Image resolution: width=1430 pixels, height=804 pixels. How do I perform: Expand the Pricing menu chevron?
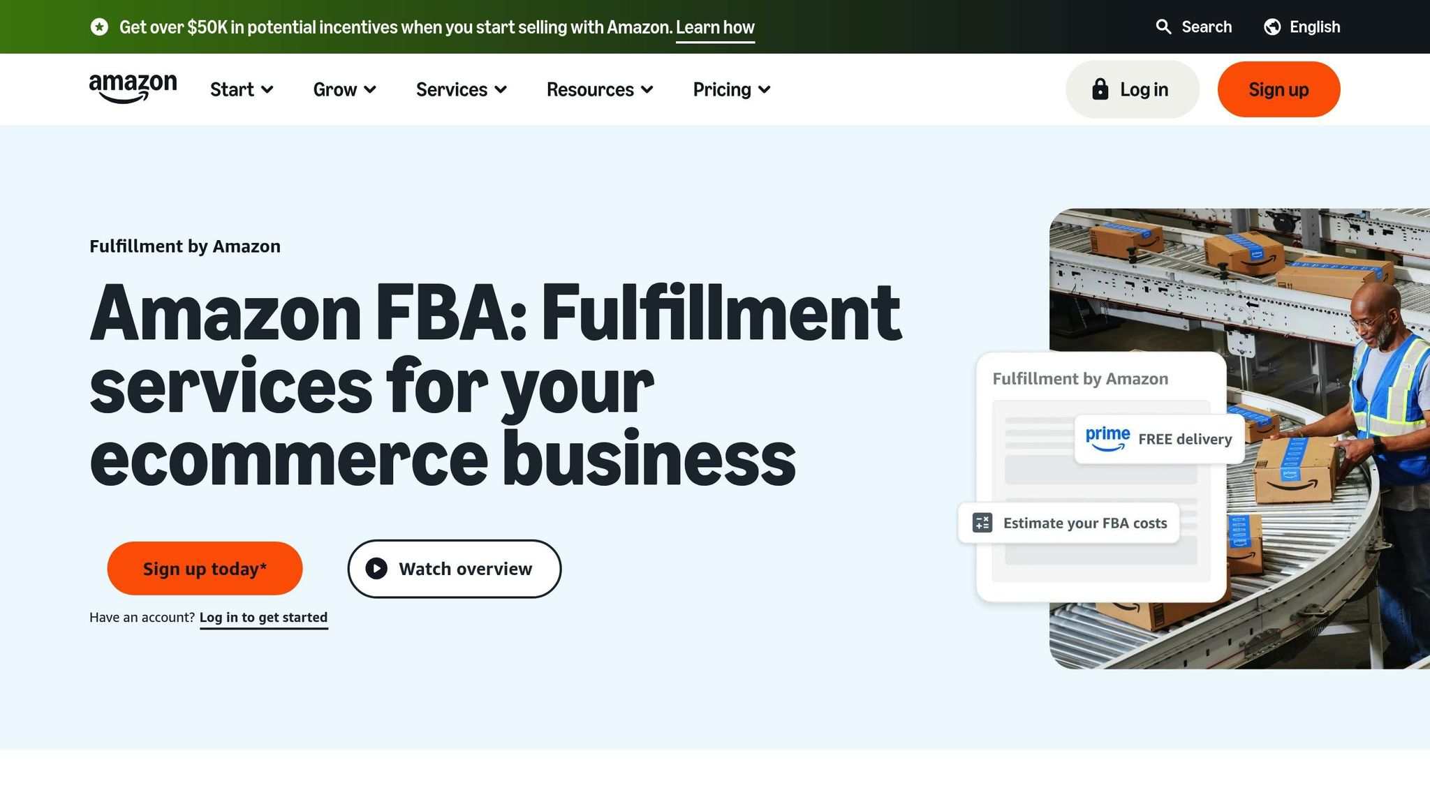(765, 89)
